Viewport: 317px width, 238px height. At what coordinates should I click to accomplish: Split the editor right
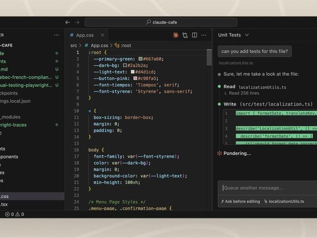click(x=195, y=35)
